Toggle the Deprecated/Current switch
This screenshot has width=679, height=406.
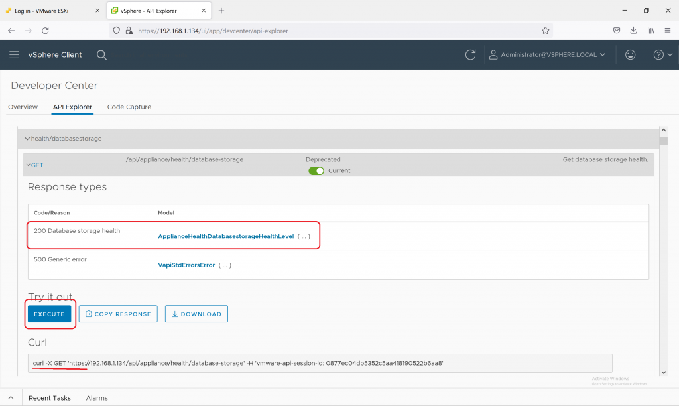click(316, 170)
